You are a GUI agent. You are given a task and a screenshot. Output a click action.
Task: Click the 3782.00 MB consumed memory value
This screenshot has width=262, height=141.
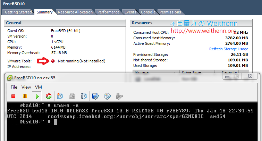(236, 38)
